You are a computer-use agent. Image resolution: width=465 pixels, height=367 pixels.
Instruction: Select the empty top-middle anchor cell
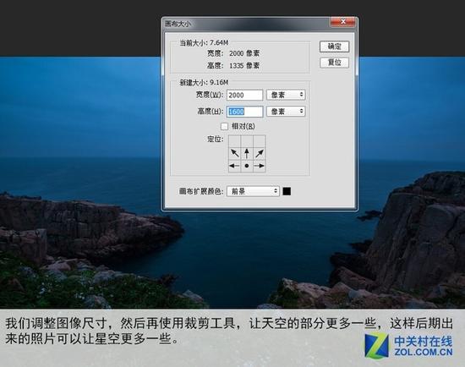(x=247, y=141)
